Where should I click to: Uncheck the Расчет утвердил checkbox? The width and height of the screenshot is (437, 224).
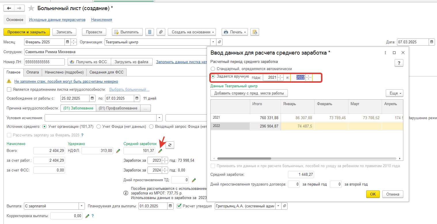click(179, 206)
